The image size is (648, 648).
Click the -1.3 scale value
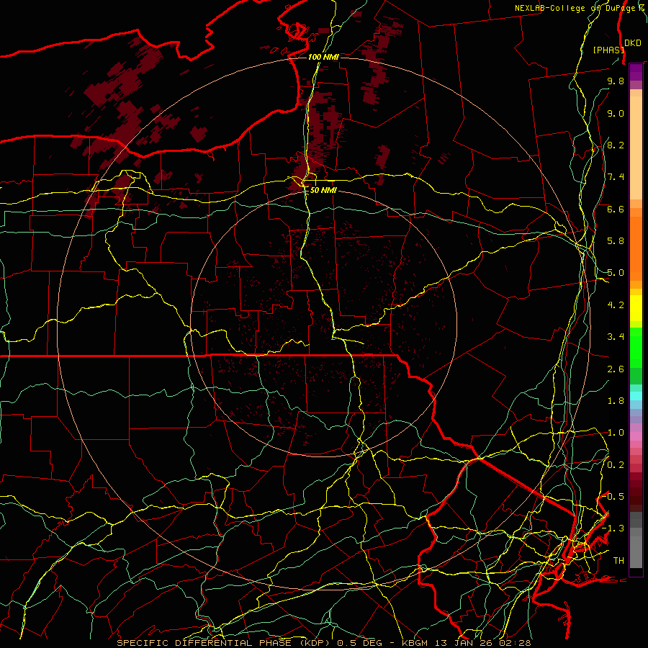point(613,528)
